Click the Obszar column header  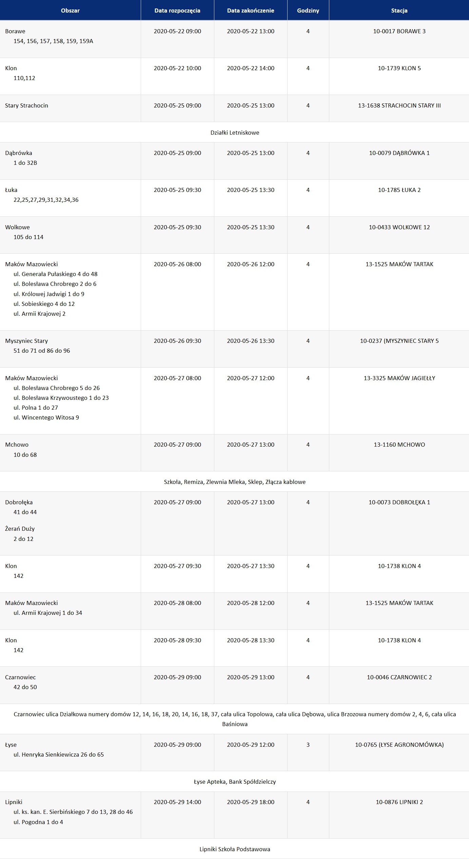coord(70,10)
